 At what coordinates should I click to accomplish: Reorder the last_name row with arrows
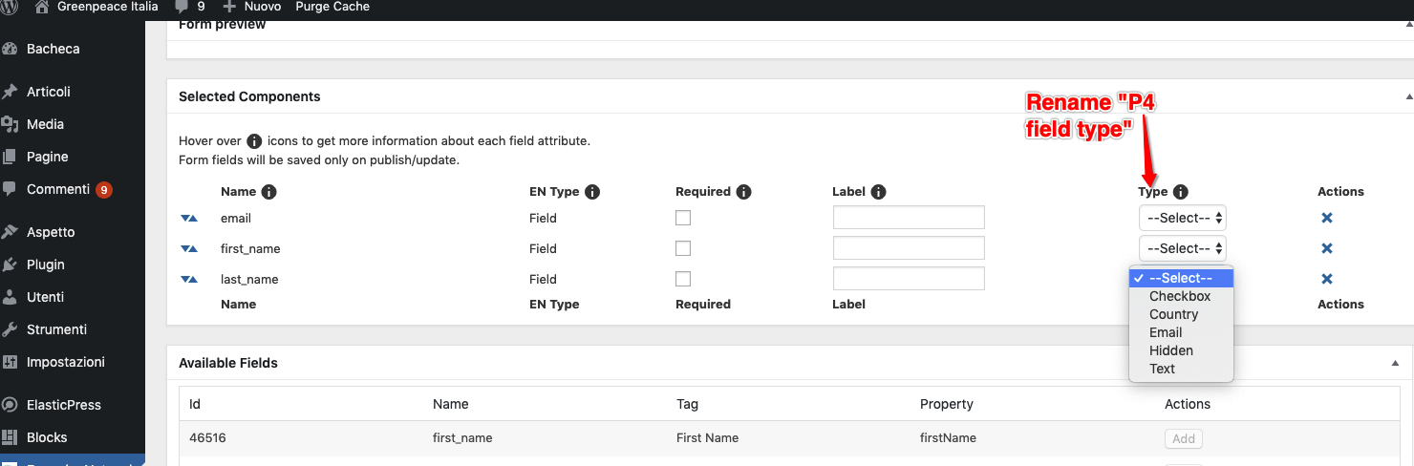(189, 280)
